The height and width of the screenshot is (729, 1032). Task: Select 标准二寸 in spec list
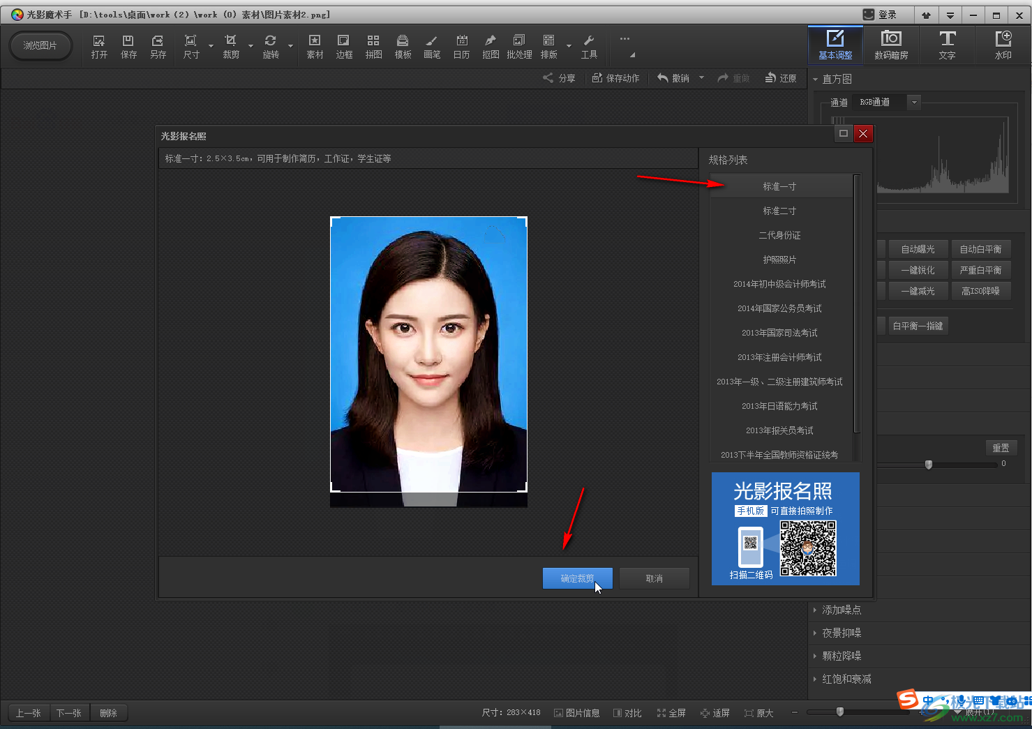(779, 211)
